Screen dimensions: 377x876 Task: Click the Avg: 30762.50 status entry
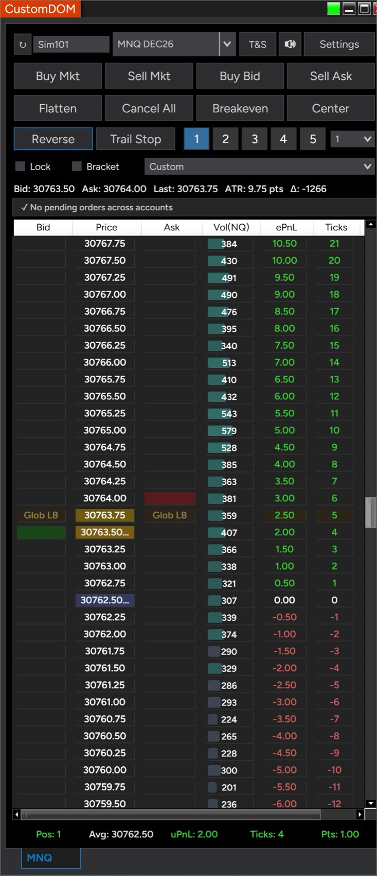point(121,834)
